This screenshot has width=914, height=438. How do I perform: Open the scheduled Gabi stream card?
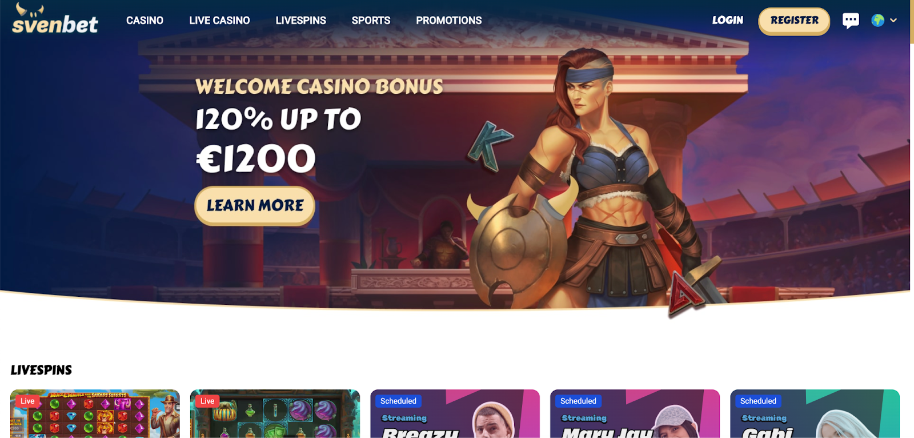point(815,414)
